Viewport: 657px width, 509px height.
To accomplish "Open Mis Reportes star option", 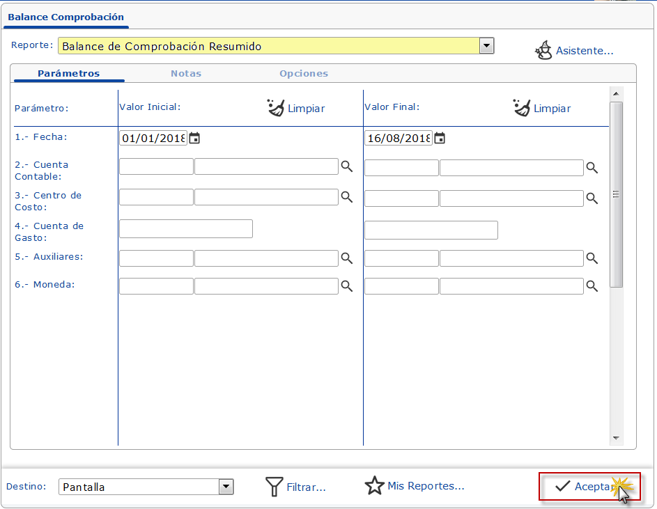I will click(x=375, y=486).
